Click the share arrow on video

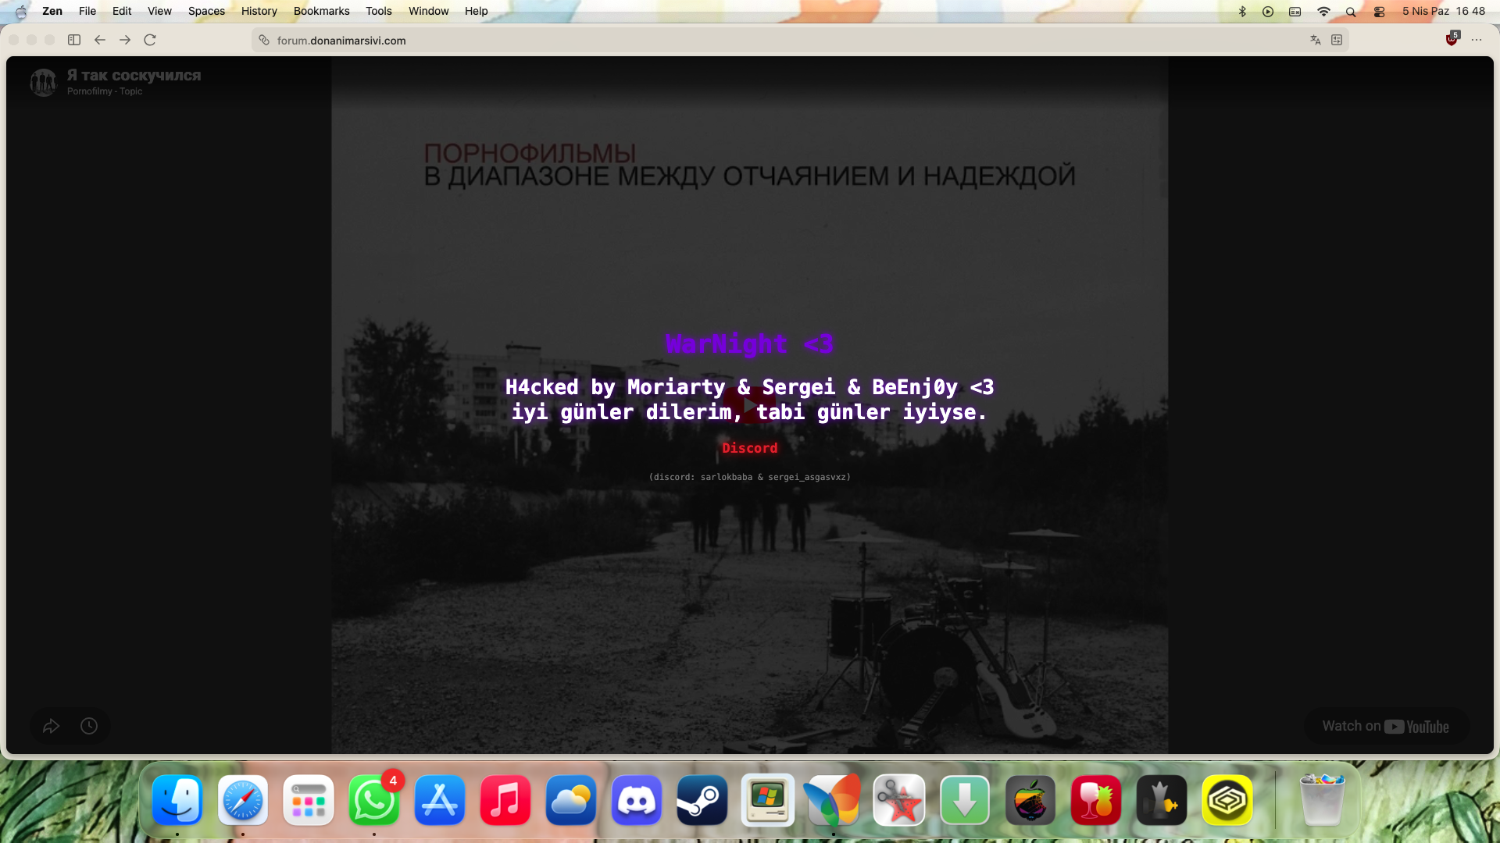51,726
